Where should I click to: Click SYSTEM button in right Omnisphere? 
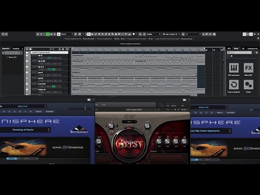coord(231,113)
